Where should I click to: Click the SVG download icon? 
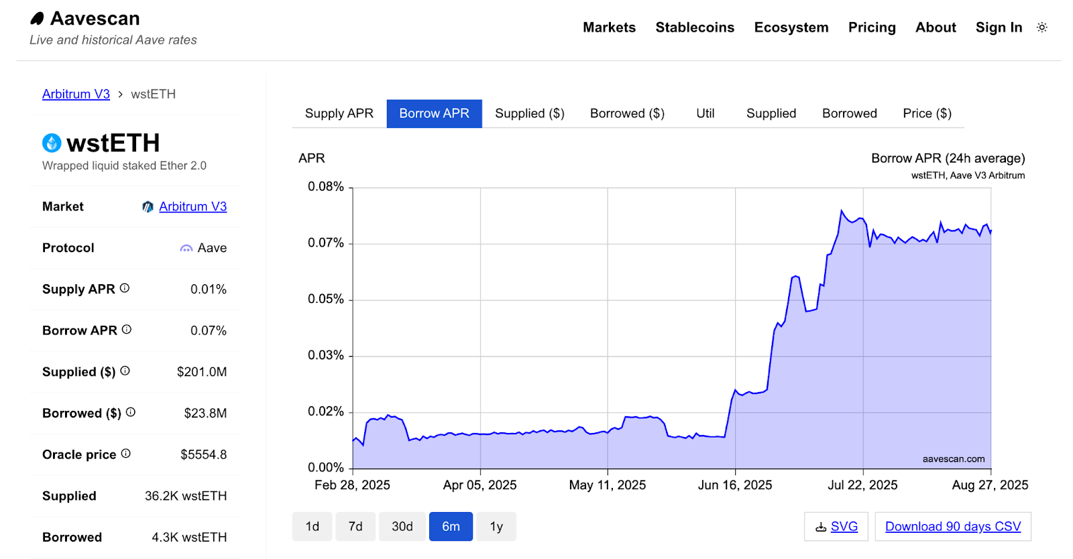[821, 527]
